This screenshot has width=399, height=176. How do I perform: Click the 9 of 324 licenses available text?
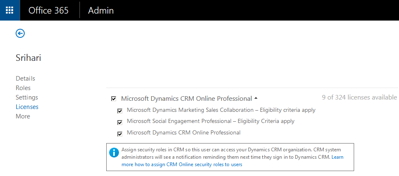tap(359, 97)
